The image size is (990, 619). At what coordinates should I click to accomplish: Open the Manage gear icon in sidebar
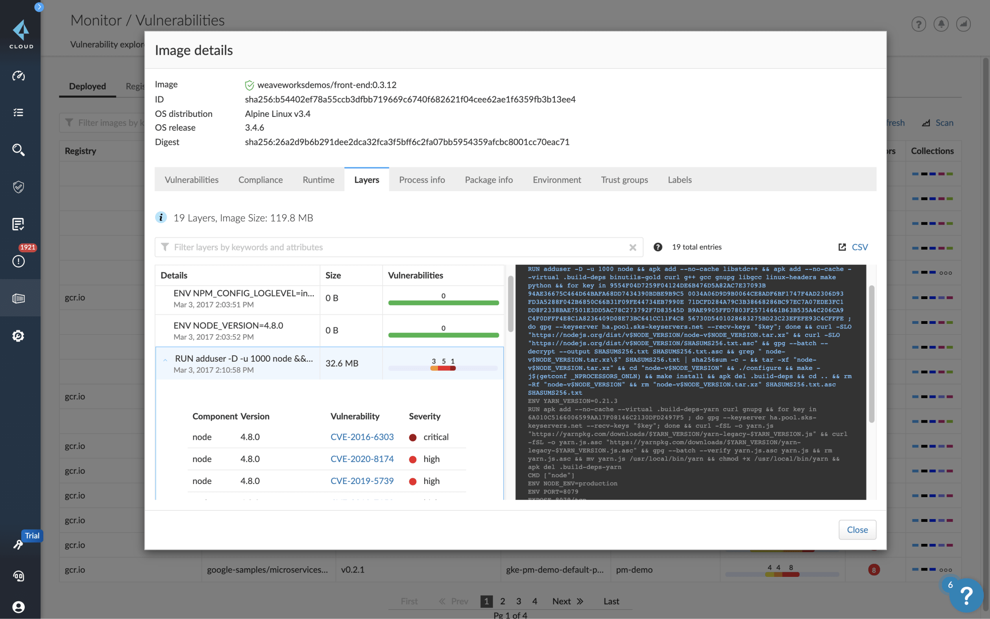pyautogui.click(x=19, y=336)
